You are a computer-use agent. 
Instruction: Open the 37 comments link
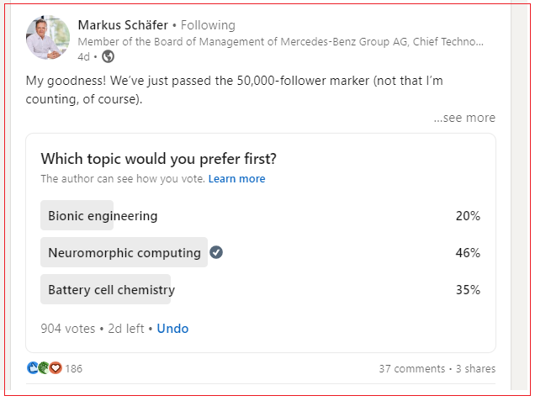pos(411,369)
